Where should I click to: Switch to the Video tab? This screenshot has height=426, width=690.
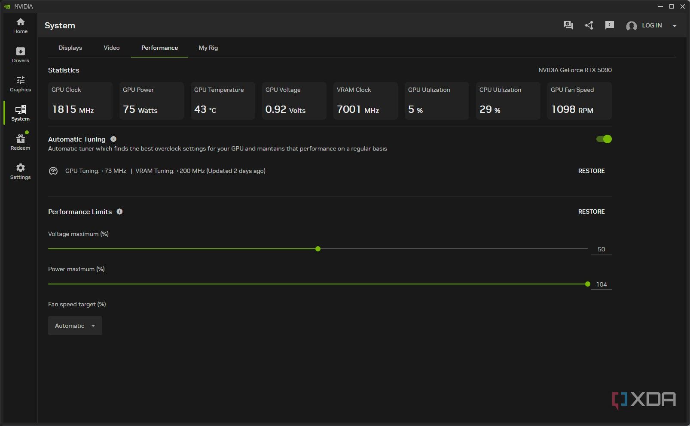tap(112, 48)
